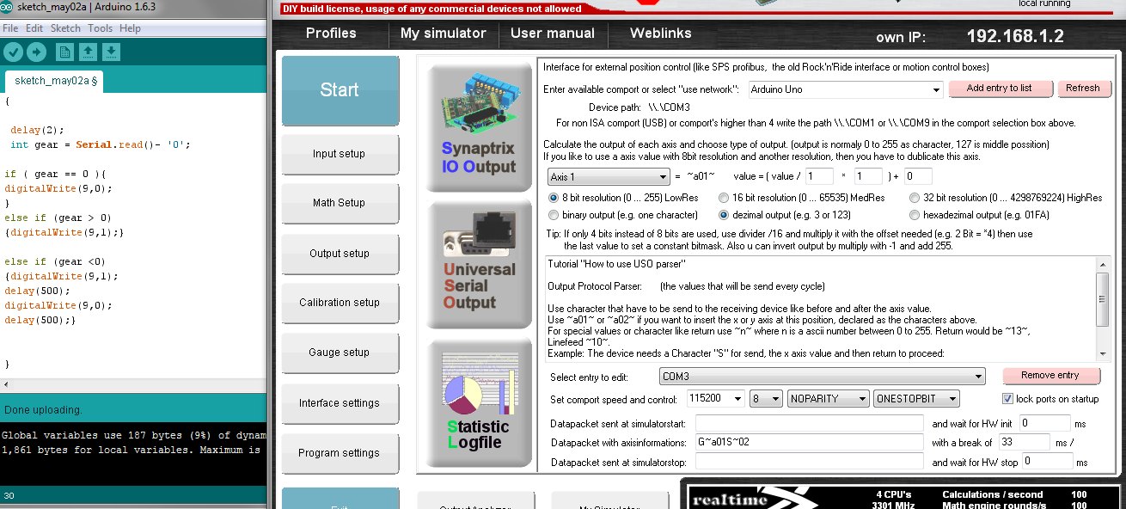Select dezimal output radio option
1126x509 pixels.
[724, 215]
